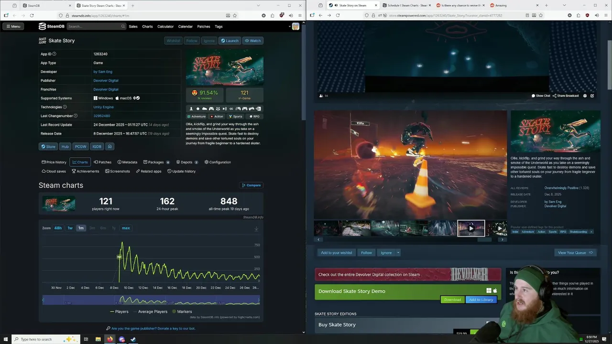
Task: Open Charts in SteamDB top navigation
Action: click(147, 26)
